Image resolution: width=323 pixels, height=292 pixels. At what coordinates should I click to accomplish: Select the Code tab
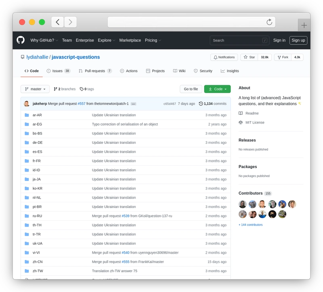pos(31,71)
